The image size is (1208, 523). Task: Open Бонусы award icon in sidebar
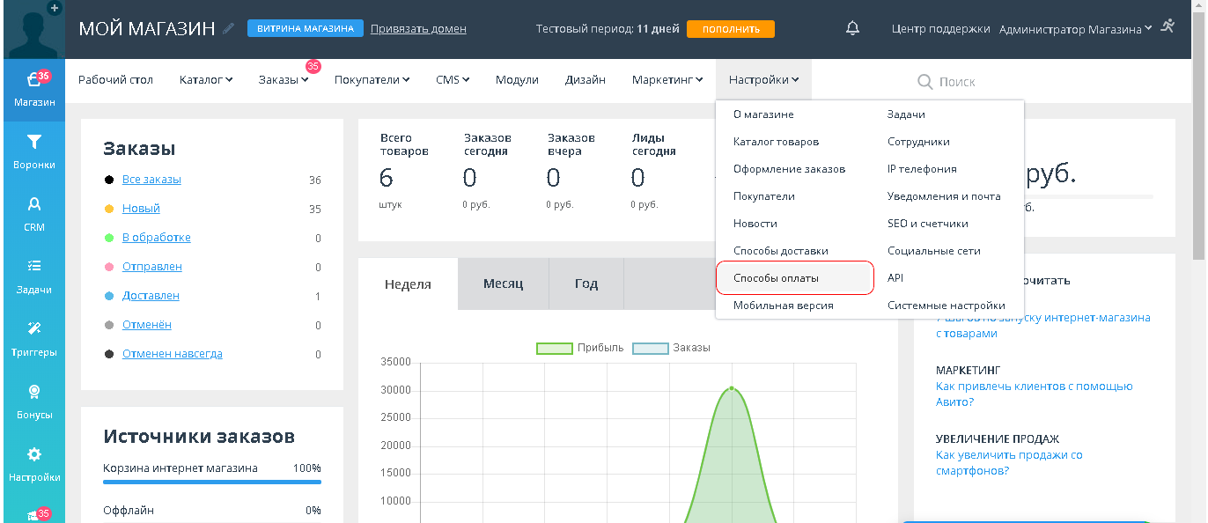coord(33,392)
